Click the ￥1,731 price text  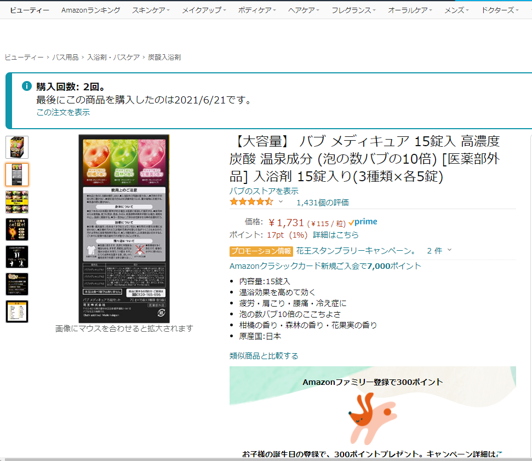[285, 223]
